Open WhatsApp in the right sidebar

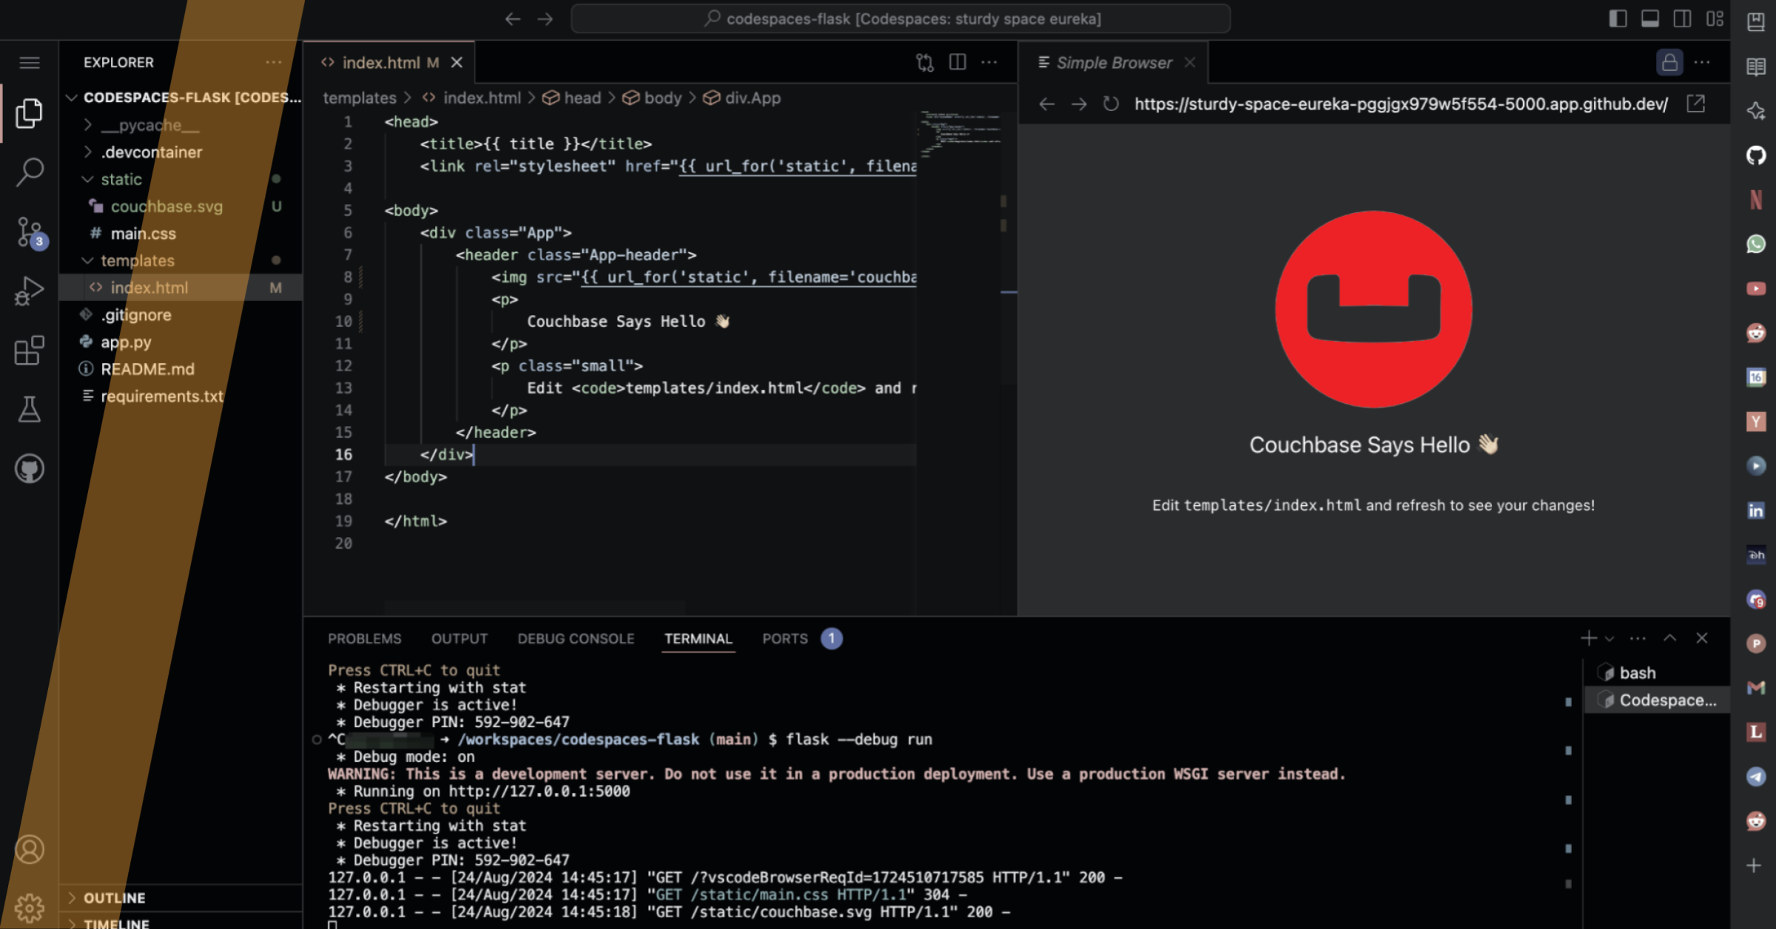coord(1756,244)
